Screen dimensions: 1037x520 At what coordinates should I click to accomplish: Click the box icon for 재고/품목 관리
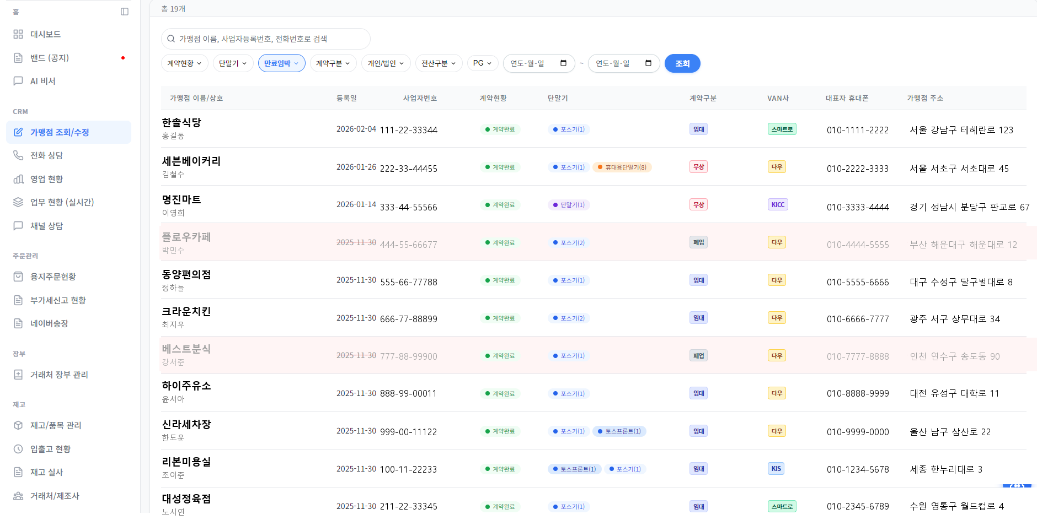[18, 425]
